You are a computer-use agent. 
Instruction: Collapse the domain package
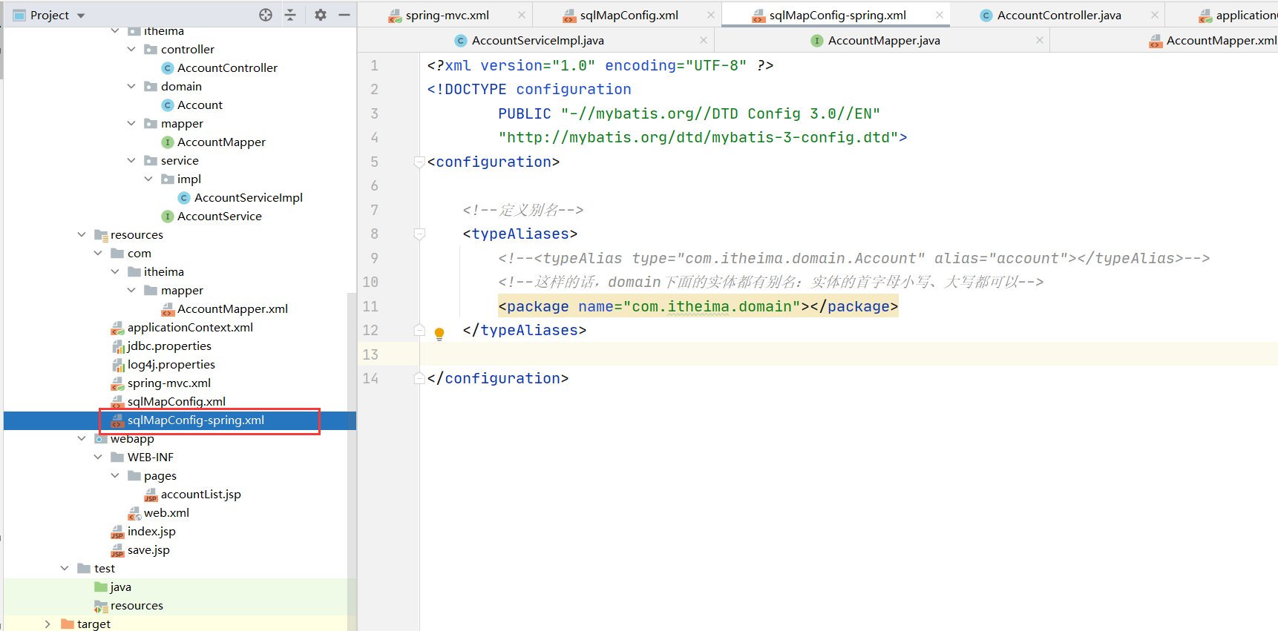click(x=131, y=86)
